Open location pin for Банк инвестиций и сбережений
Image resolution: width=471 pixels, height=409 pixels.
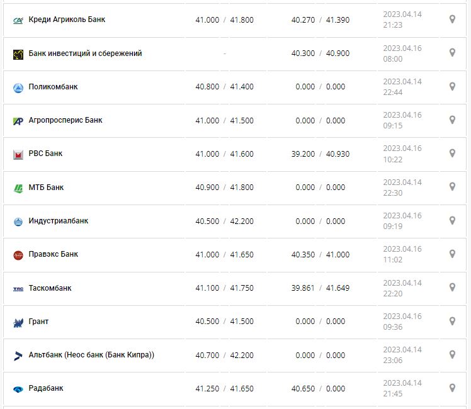click(452, 53)
